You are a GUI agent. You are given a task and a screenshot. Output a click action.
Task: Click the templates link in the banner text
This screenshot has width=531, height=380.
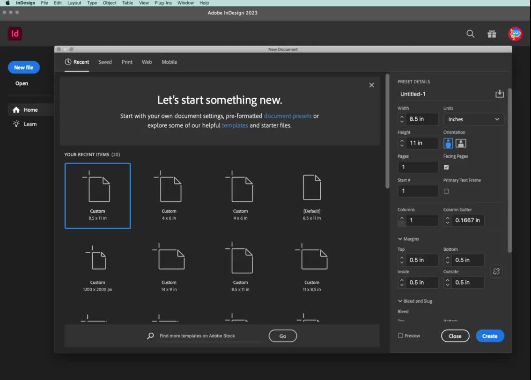click(x=235, y=125)
